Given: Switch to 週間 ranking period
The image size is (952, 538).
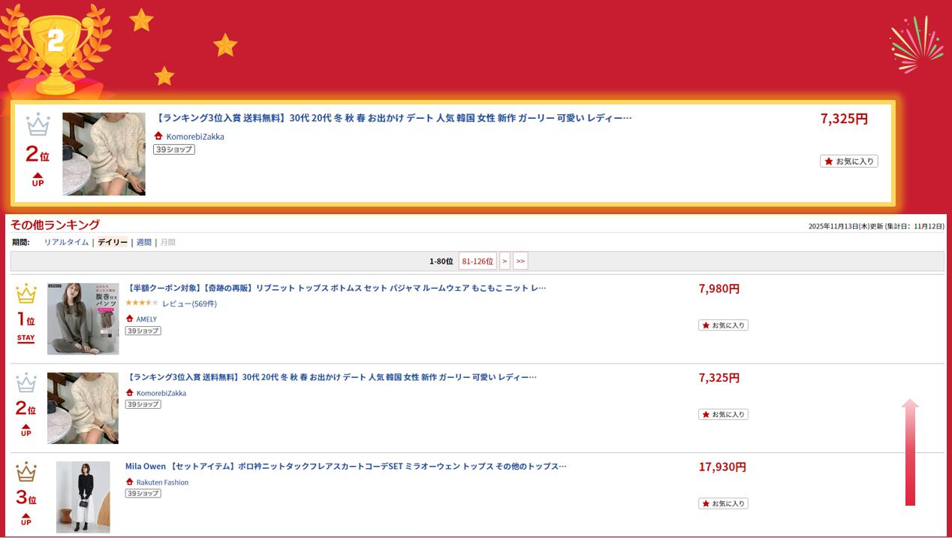Looking at the screenshot, I should click(x=143, y=242).
